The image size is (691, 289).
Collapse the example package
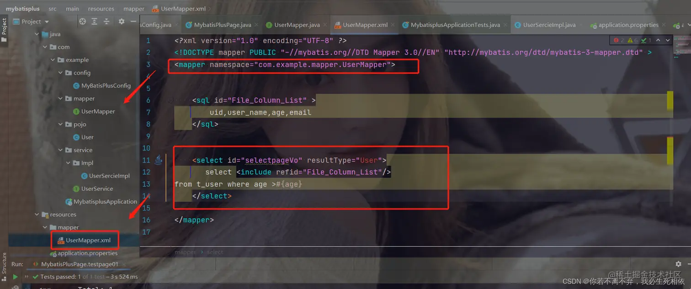(x=53, y=60)
